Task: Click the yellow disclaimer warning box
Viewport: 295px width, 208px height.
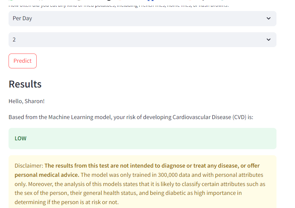Action: (142, 181)
